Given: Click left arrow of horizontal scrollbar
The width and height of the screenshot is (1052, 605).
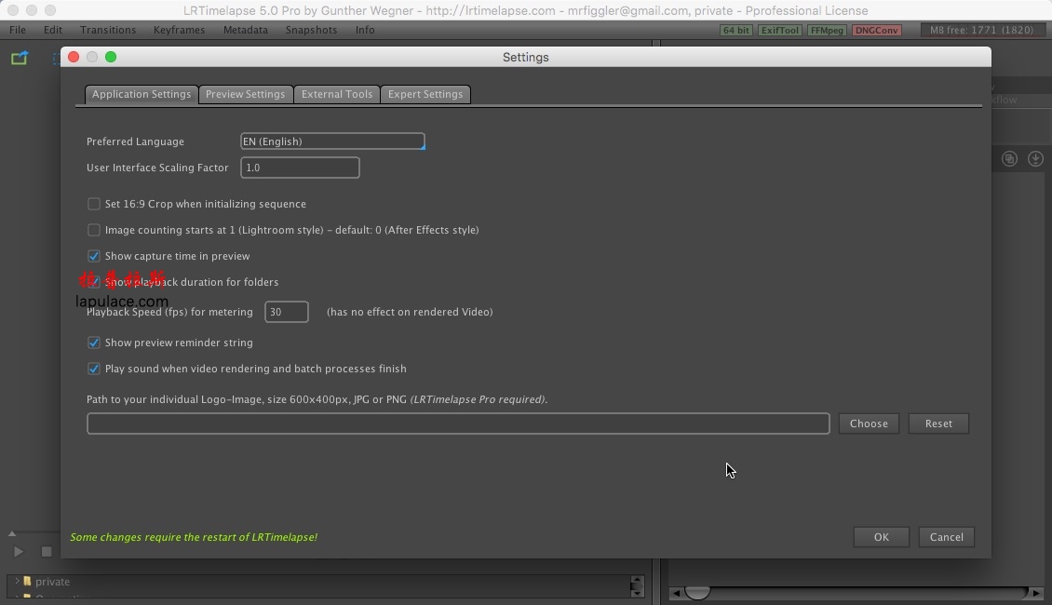Looking at the screenshot, I should [676, 593].
